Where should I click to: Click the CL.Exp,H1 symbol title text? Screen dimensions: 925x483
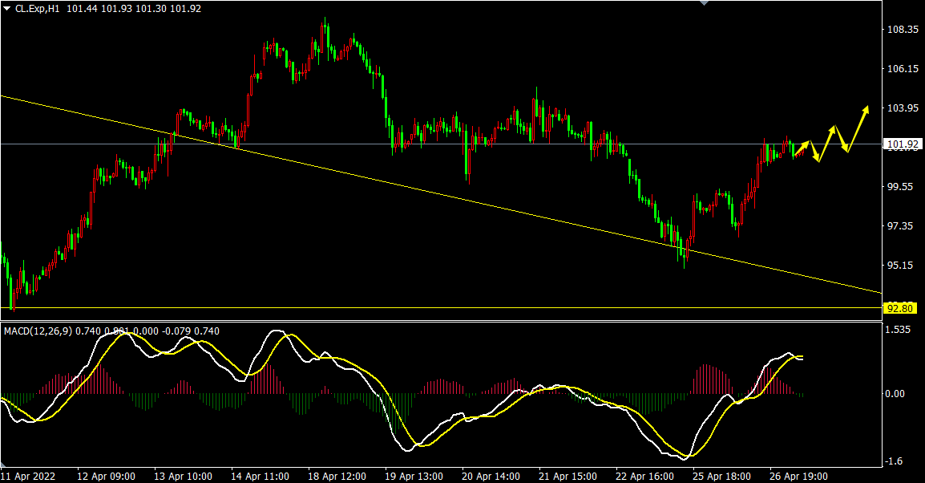(x=42, y=8)
